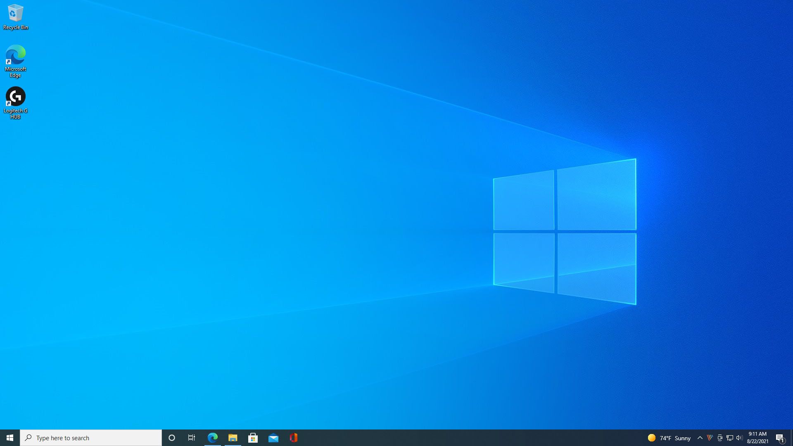Expand hidden system tray icons
793x446 pixels.
(700, 438)
